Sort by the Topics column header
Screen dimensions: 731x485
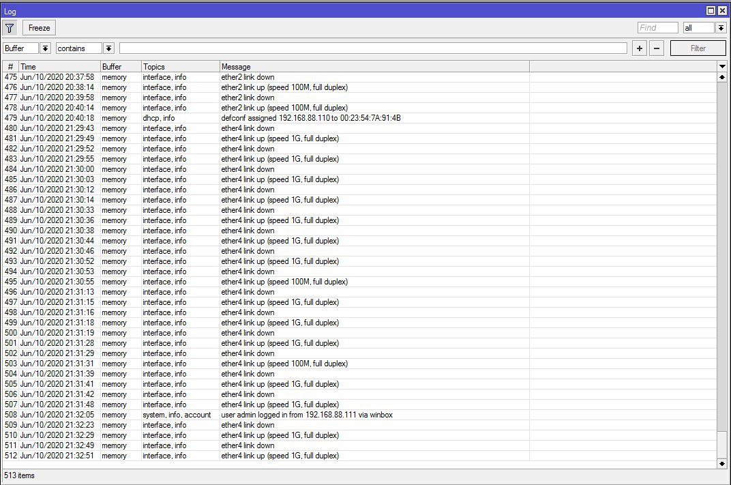(181, 67)
